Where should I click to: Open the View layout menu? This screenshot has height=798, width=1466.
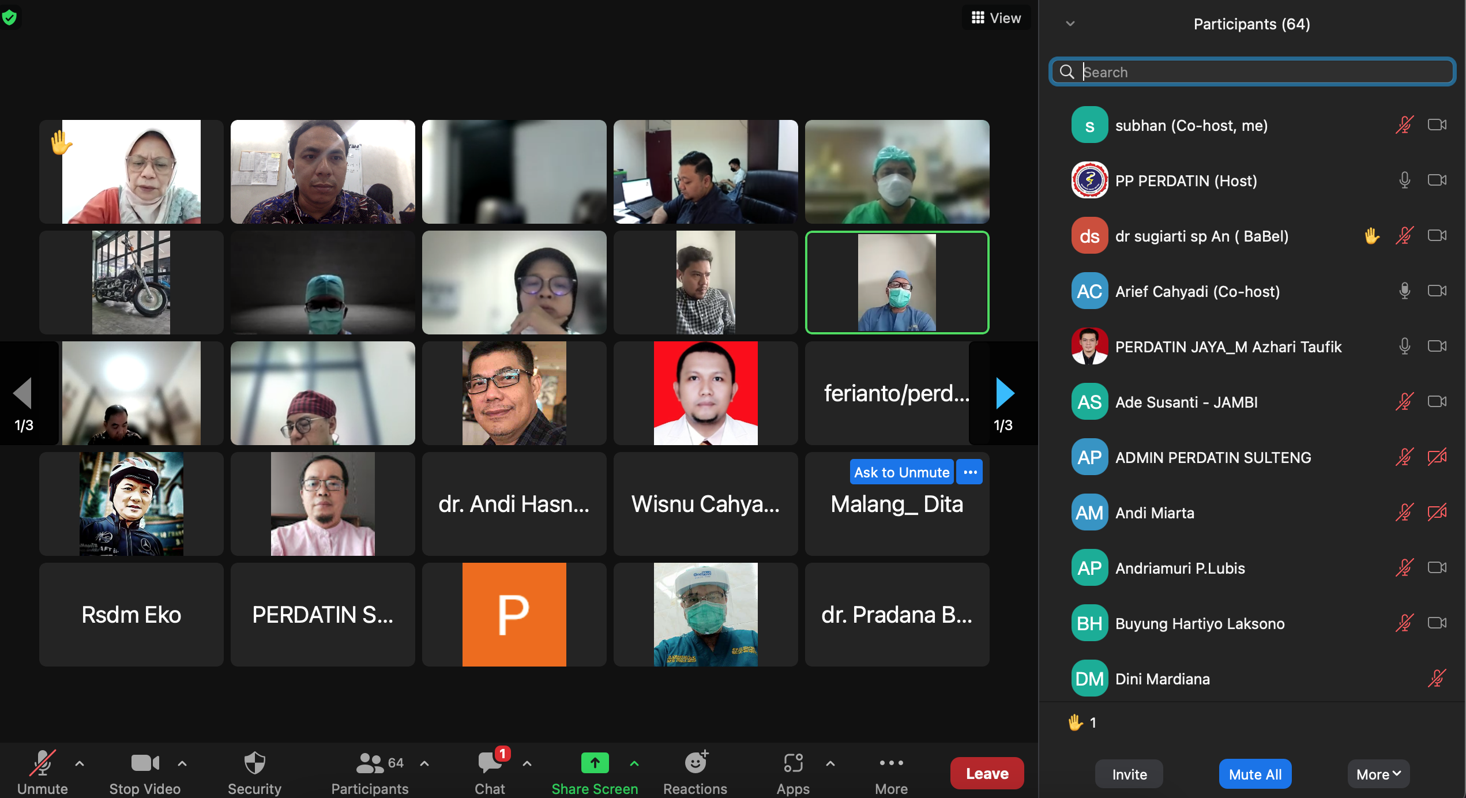996,18
